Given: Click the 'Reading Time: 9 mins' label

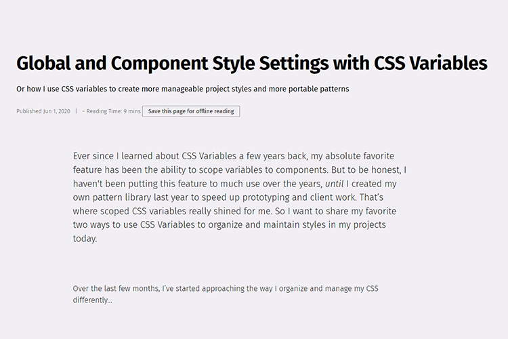Looking at the screenshot, I should click(x=112, y=111).
